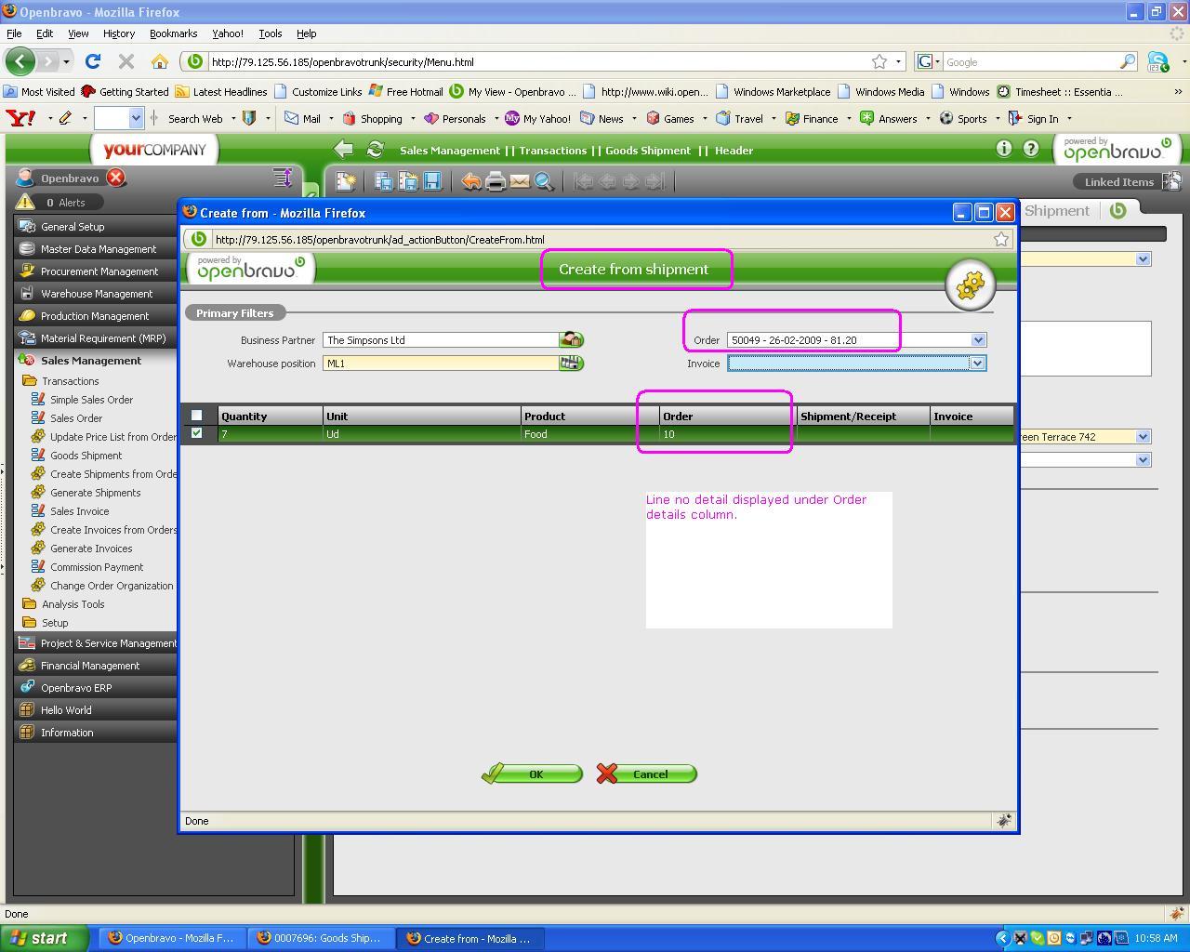The width and height of the screenshot is (1190, 952).
Task: Open the Firefox search engine selector dropdown
Action: 928,61
